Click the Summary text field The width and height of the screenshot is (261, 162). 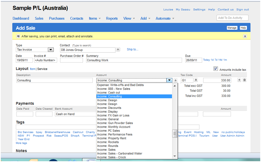[134, 60]
